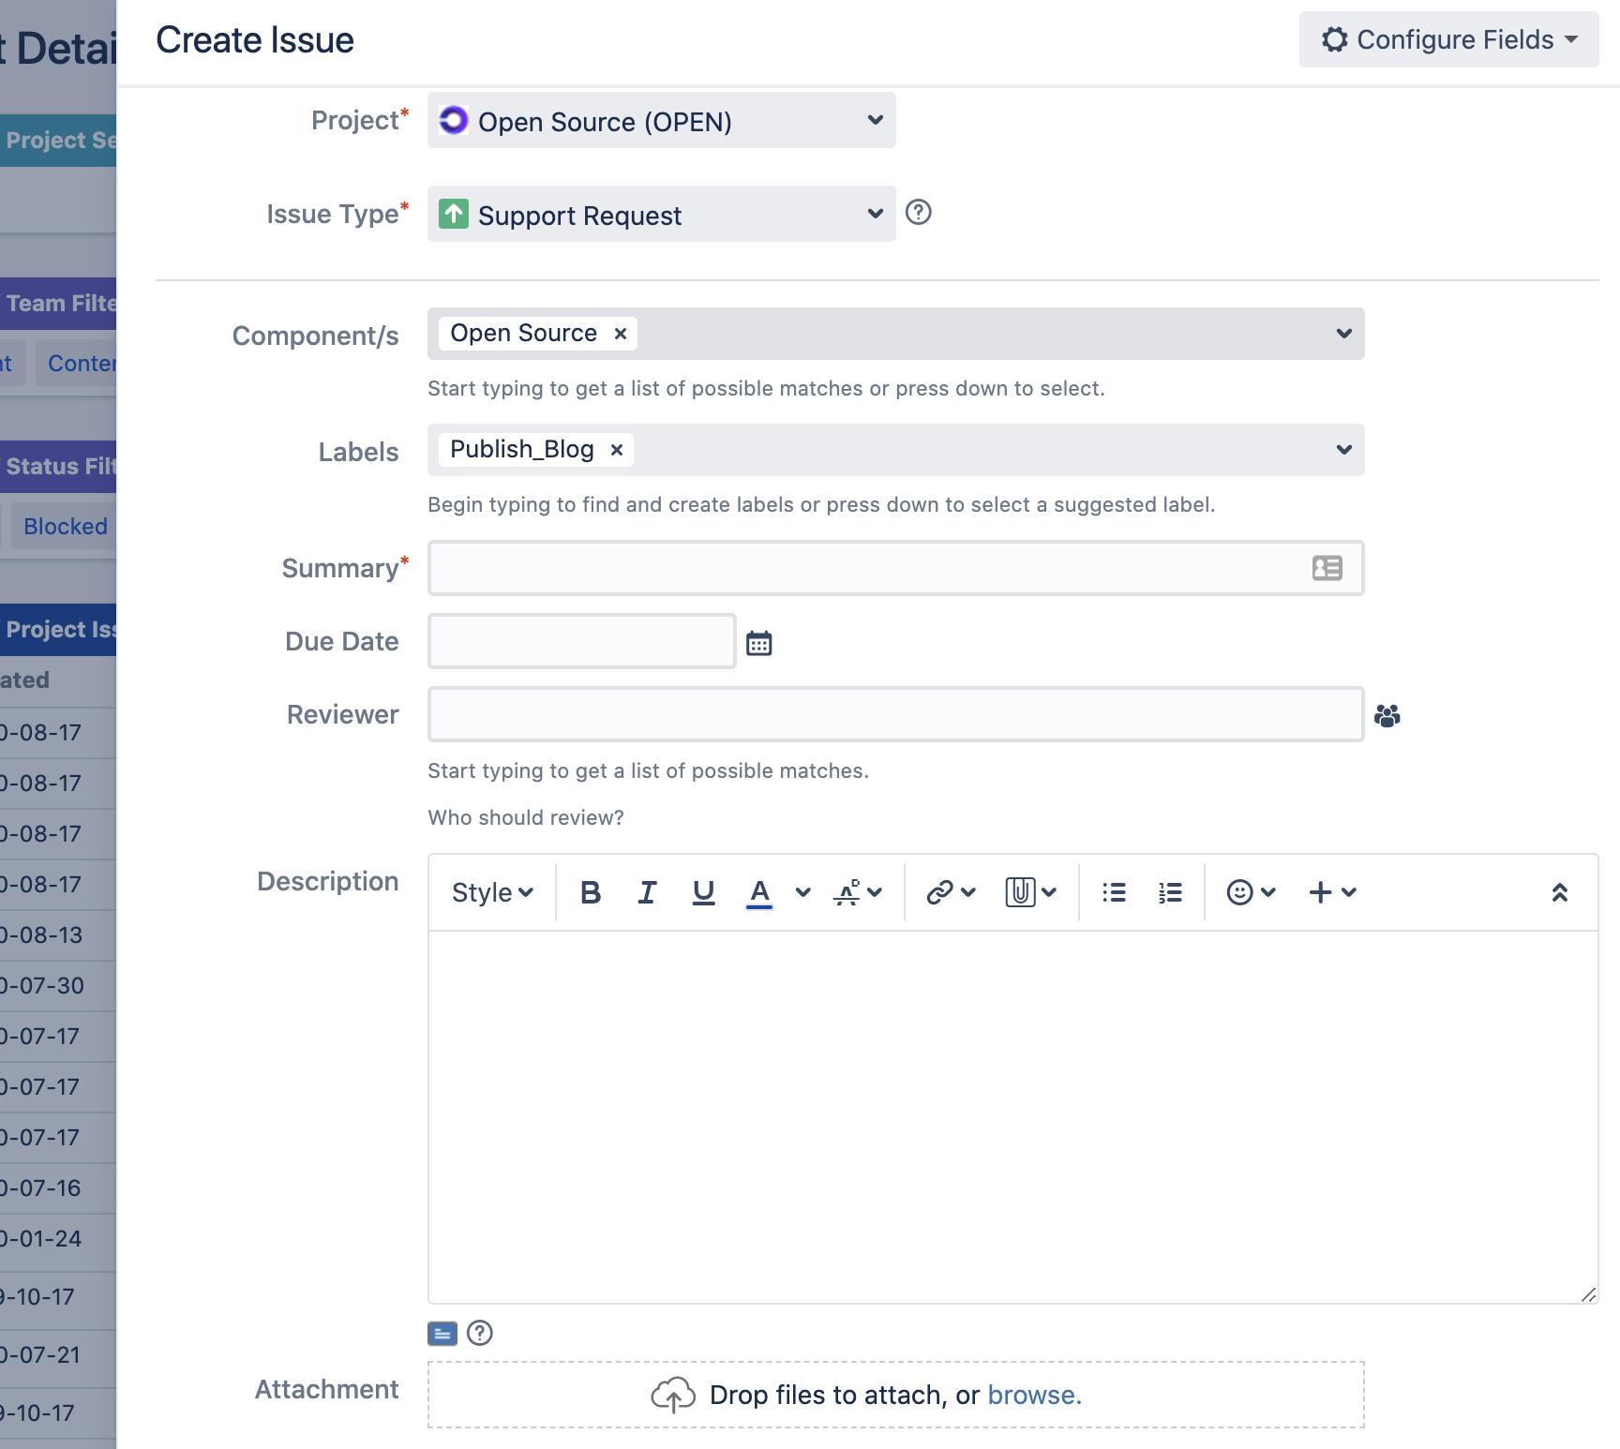Remove the Open Source component tag
Screen dimensions: 1620x1449
(x=621, y=334)
